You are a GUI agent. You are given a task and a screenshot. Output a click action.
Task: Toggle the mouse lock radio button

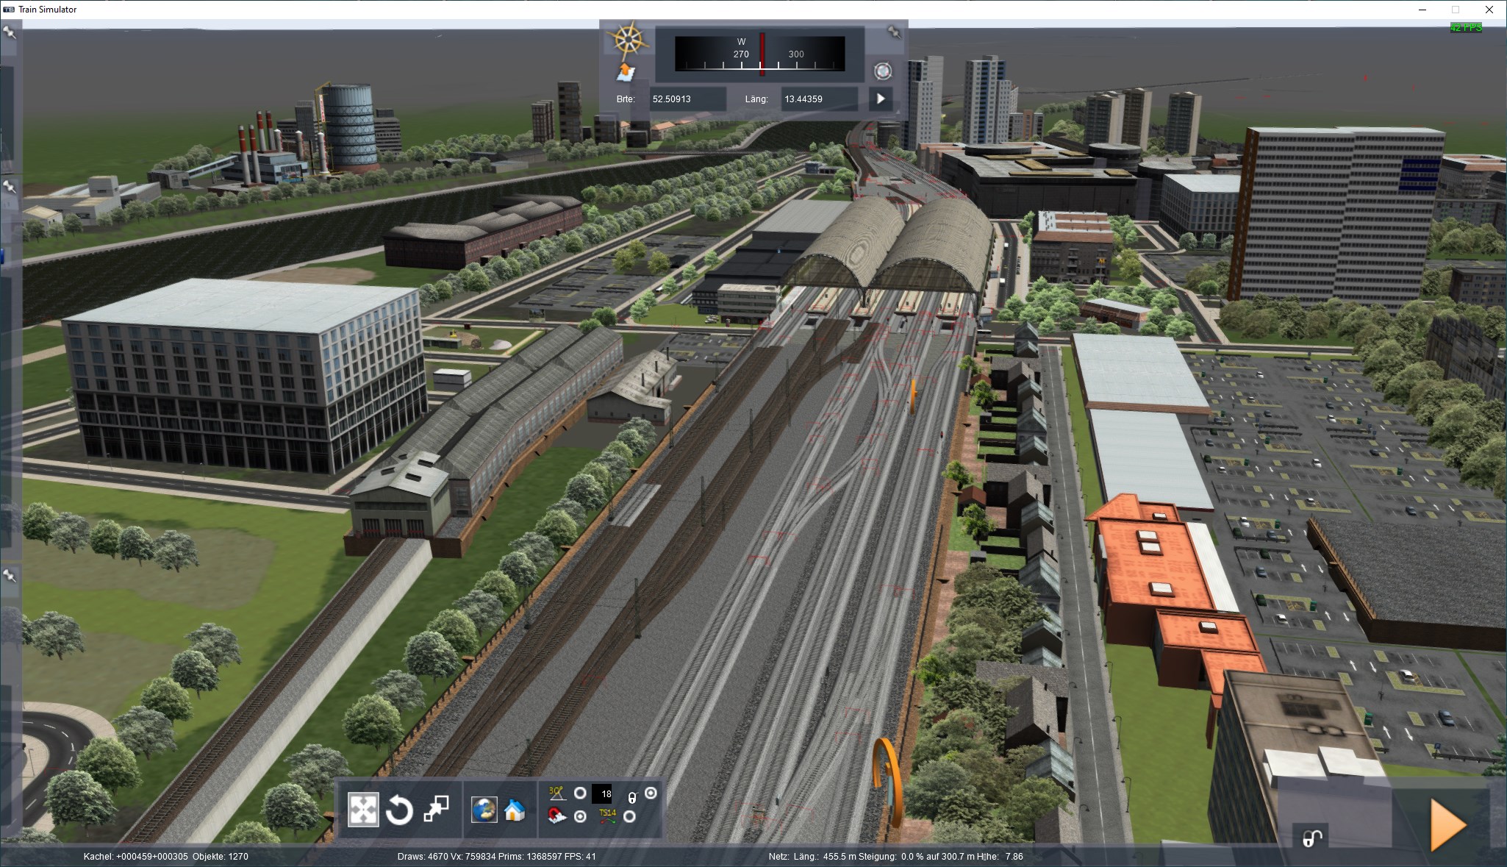point(651,793)
